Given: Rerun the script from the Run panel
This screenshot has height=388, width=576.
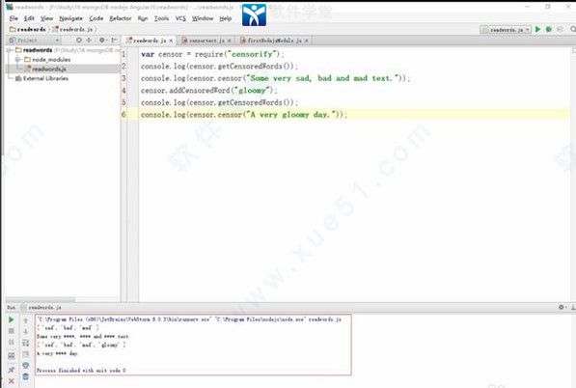Looking at the screenshot, I should tap(11, 319).
